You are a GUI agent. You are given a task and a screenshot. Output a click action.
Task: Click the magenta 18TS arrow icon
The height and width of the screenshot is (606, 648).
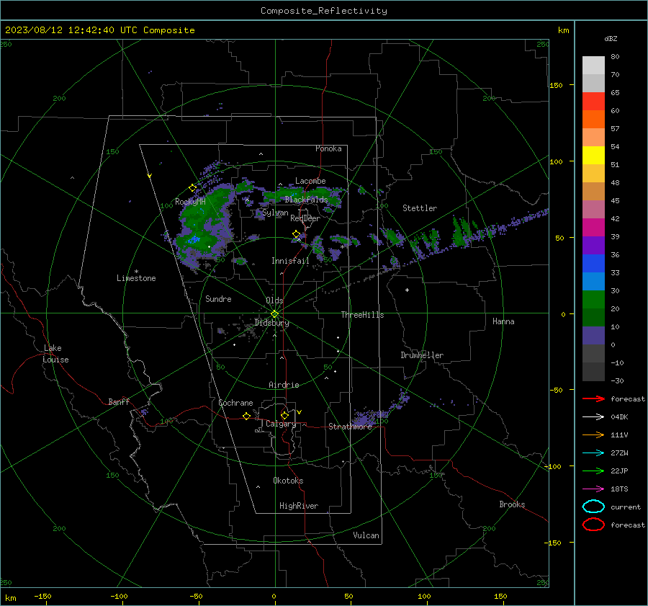pyautogui.click(x=593, y=489)
